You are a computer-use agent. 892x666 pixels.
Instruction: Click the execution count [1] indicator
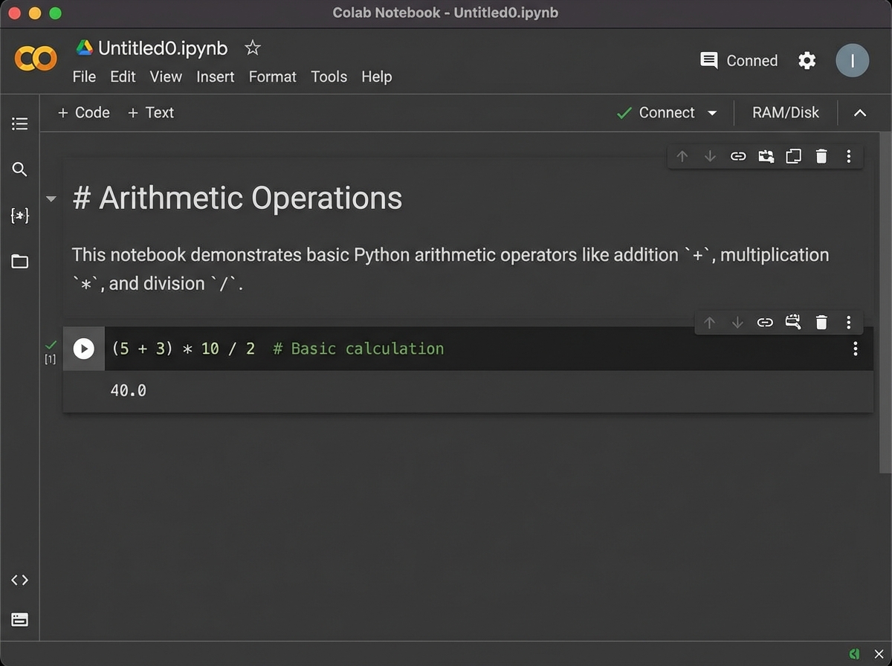pos(50,360)
